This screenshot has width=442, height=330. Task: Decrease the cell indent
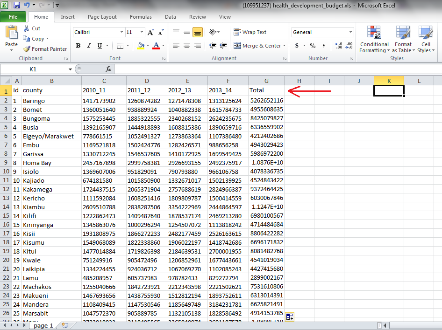pos(213,46)
